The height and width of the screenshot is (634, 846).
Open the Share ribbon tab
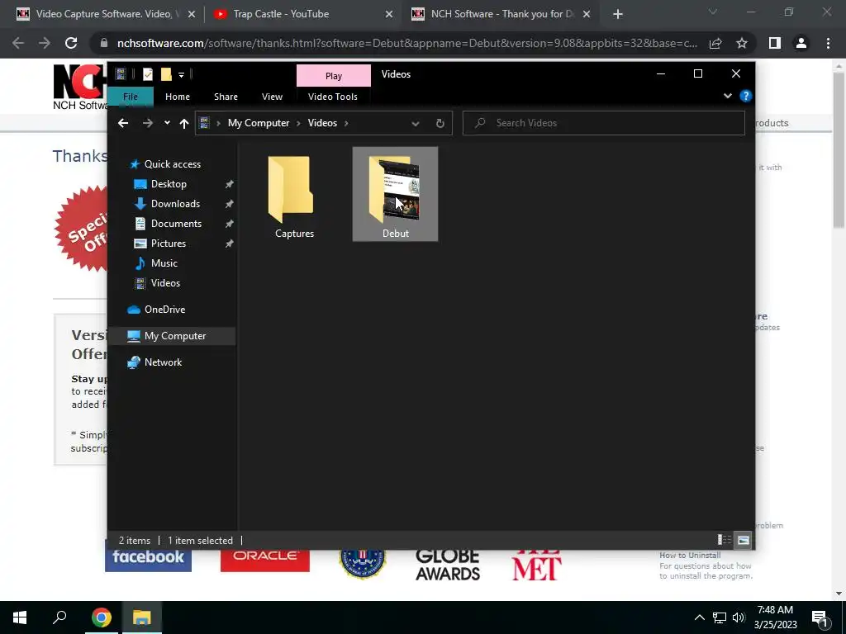[226, 97]
